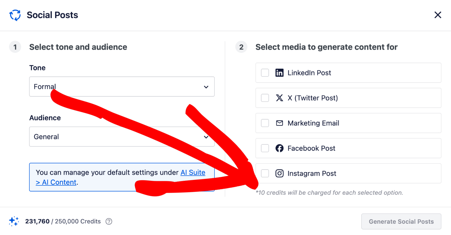
Task: Toggle the Instagram Post checkbox
Action: tap(265, 173)
